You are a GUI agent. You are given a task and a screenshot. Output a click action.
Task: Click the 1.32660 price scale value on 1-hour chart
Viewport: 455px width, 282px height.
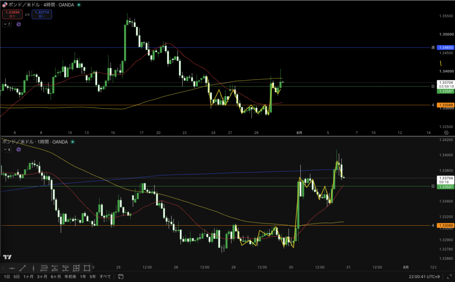click(446, 258)
